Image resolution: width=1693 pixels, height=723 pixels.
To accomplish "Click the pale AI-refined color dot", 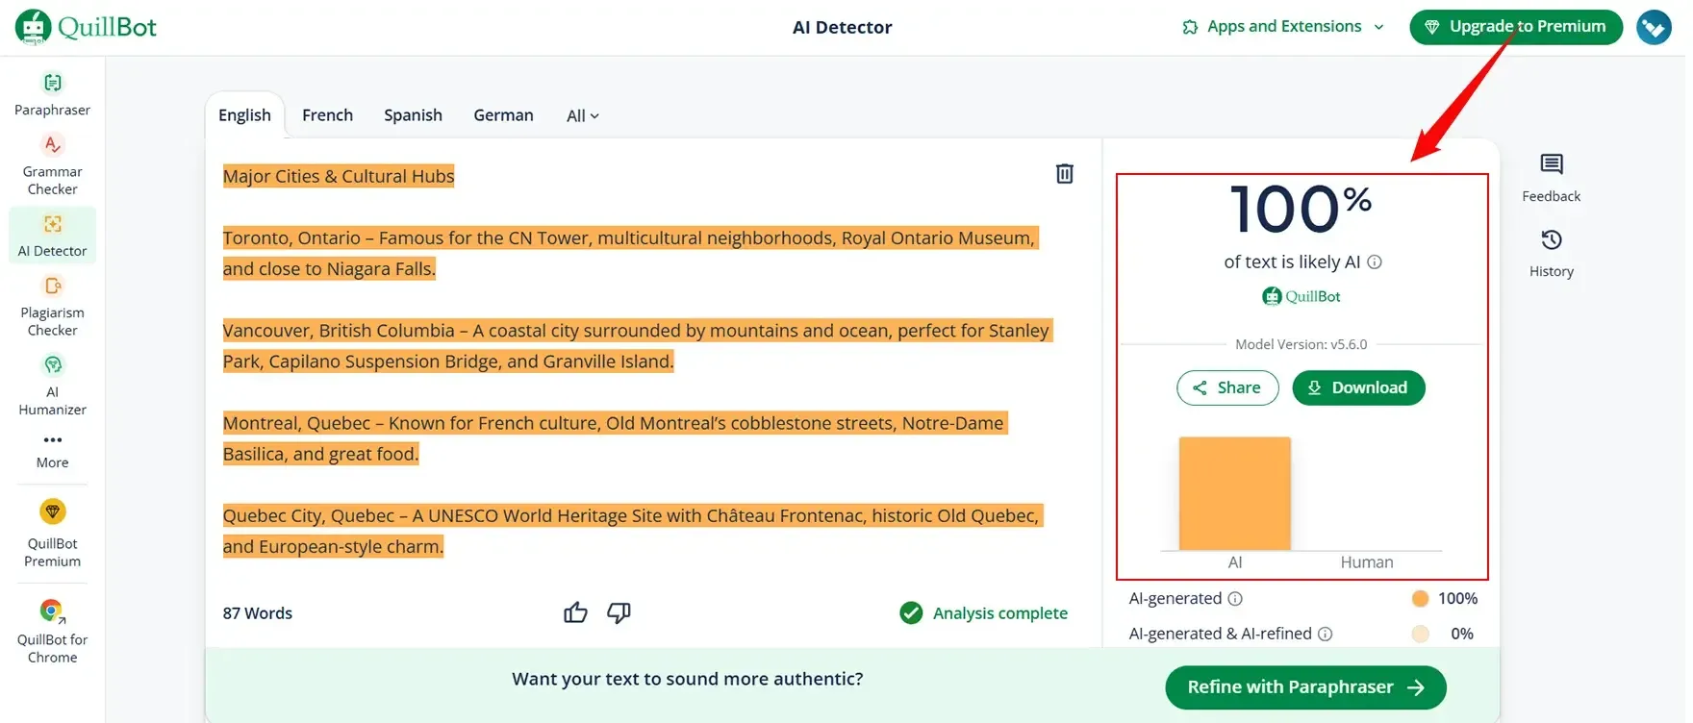I will [1420, 635].
